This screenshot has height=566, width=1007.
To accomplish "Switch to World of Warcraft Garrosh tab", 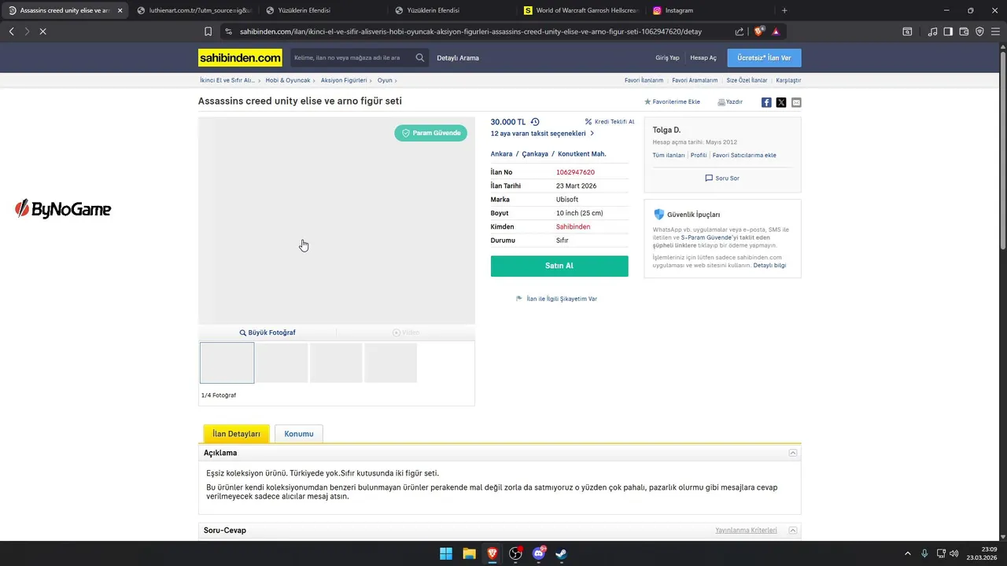I will click(x=581, y=10).
